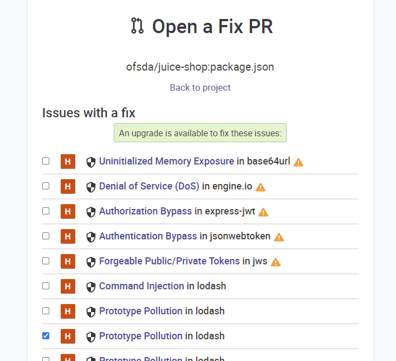The height and width of the screenshot is (361, 396).
Task: Open the Authorization Bypass issue link
Action: [x=146, y=211]
